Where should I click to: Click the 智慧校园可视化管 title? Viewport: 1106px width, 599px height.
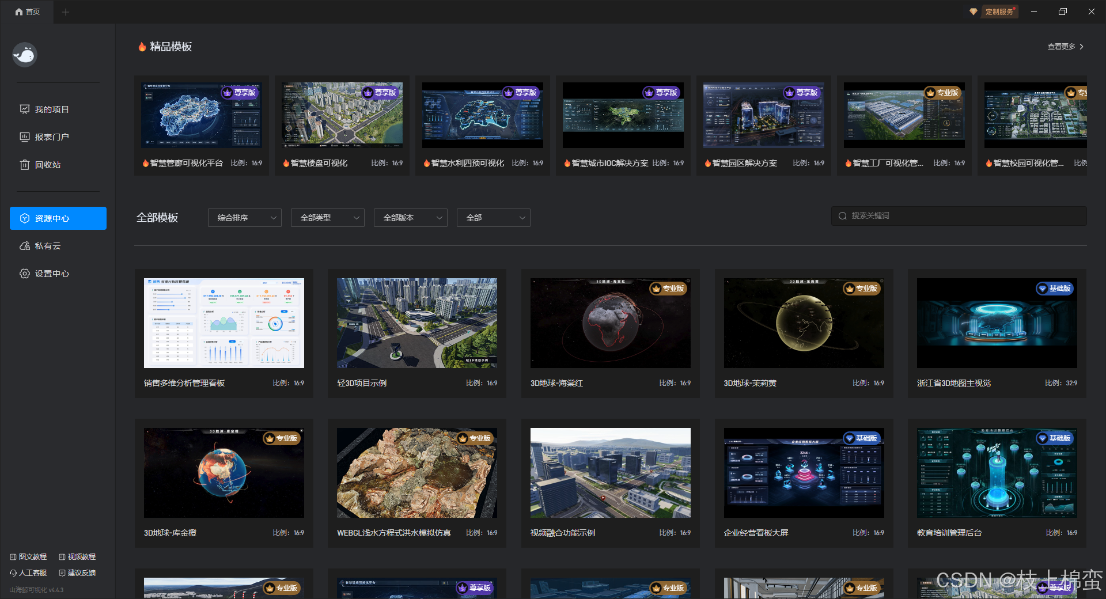(1028, 163)
